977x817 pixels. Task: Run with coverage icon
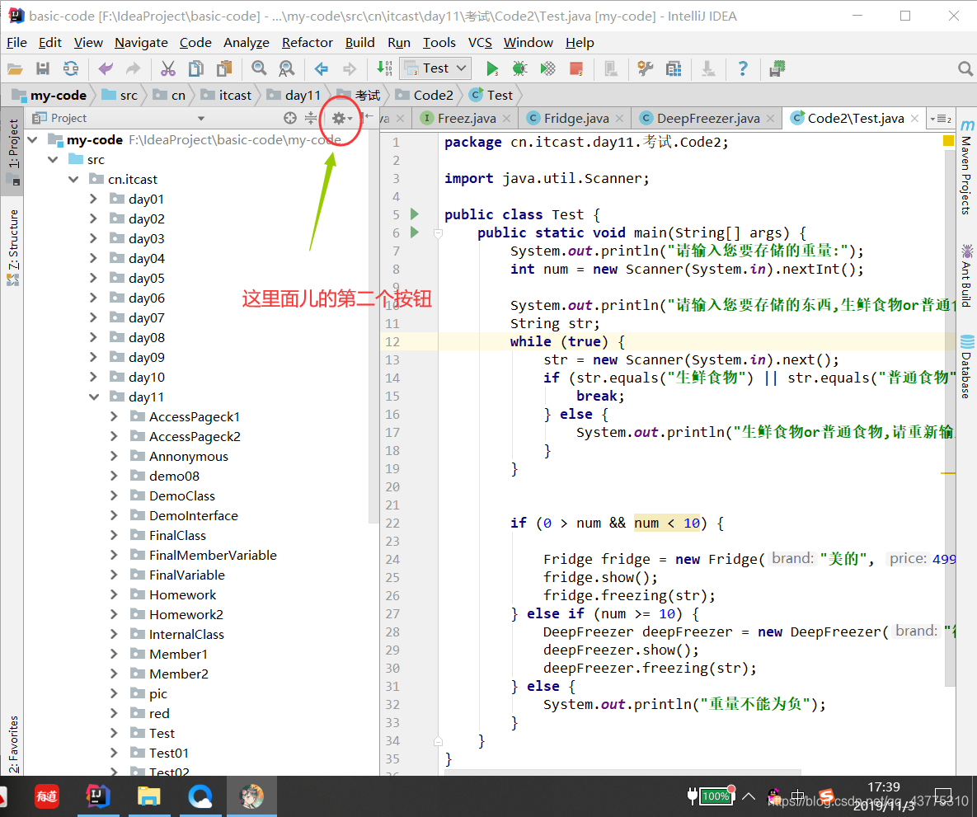coord(547,68)
